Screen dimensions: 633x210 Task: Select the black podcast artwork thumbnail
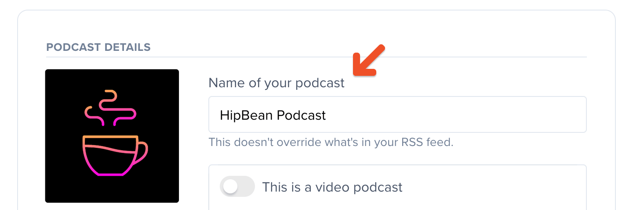coord(112,136)
